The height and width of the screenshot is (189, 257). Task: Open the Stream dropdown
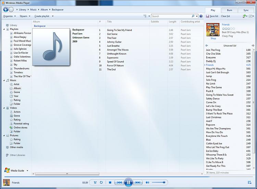tap(25, 16)
